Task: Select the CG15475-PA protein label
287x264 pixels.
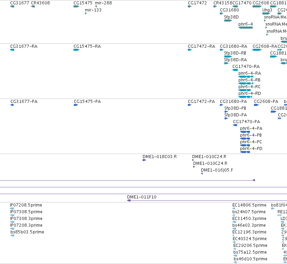Action: pyautogui.click(x=87, y=102)
